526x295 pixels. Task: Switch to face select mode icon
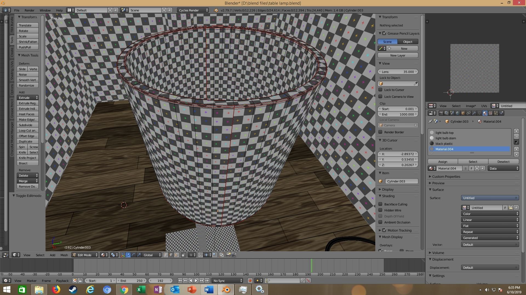click(176, 255)
